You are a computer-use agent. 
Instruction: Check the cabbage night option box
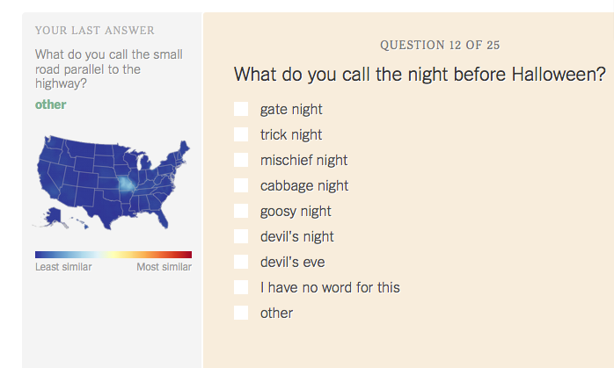(x=241, y=185)
